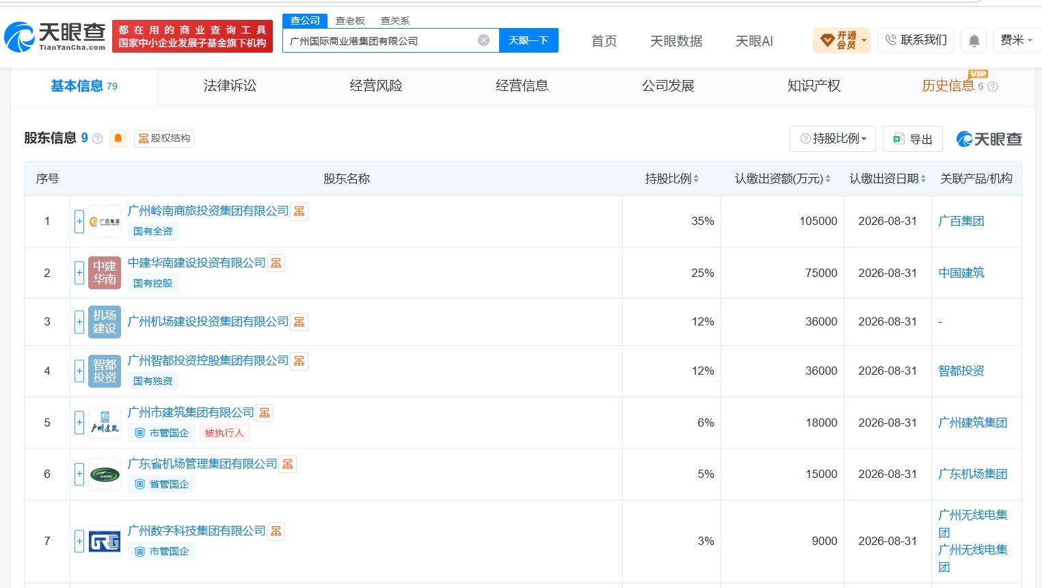Expand row 7 shareholder 广州数字科技
The width and height of the screenshot is (1042, 588).
click(x=79, y=542)
